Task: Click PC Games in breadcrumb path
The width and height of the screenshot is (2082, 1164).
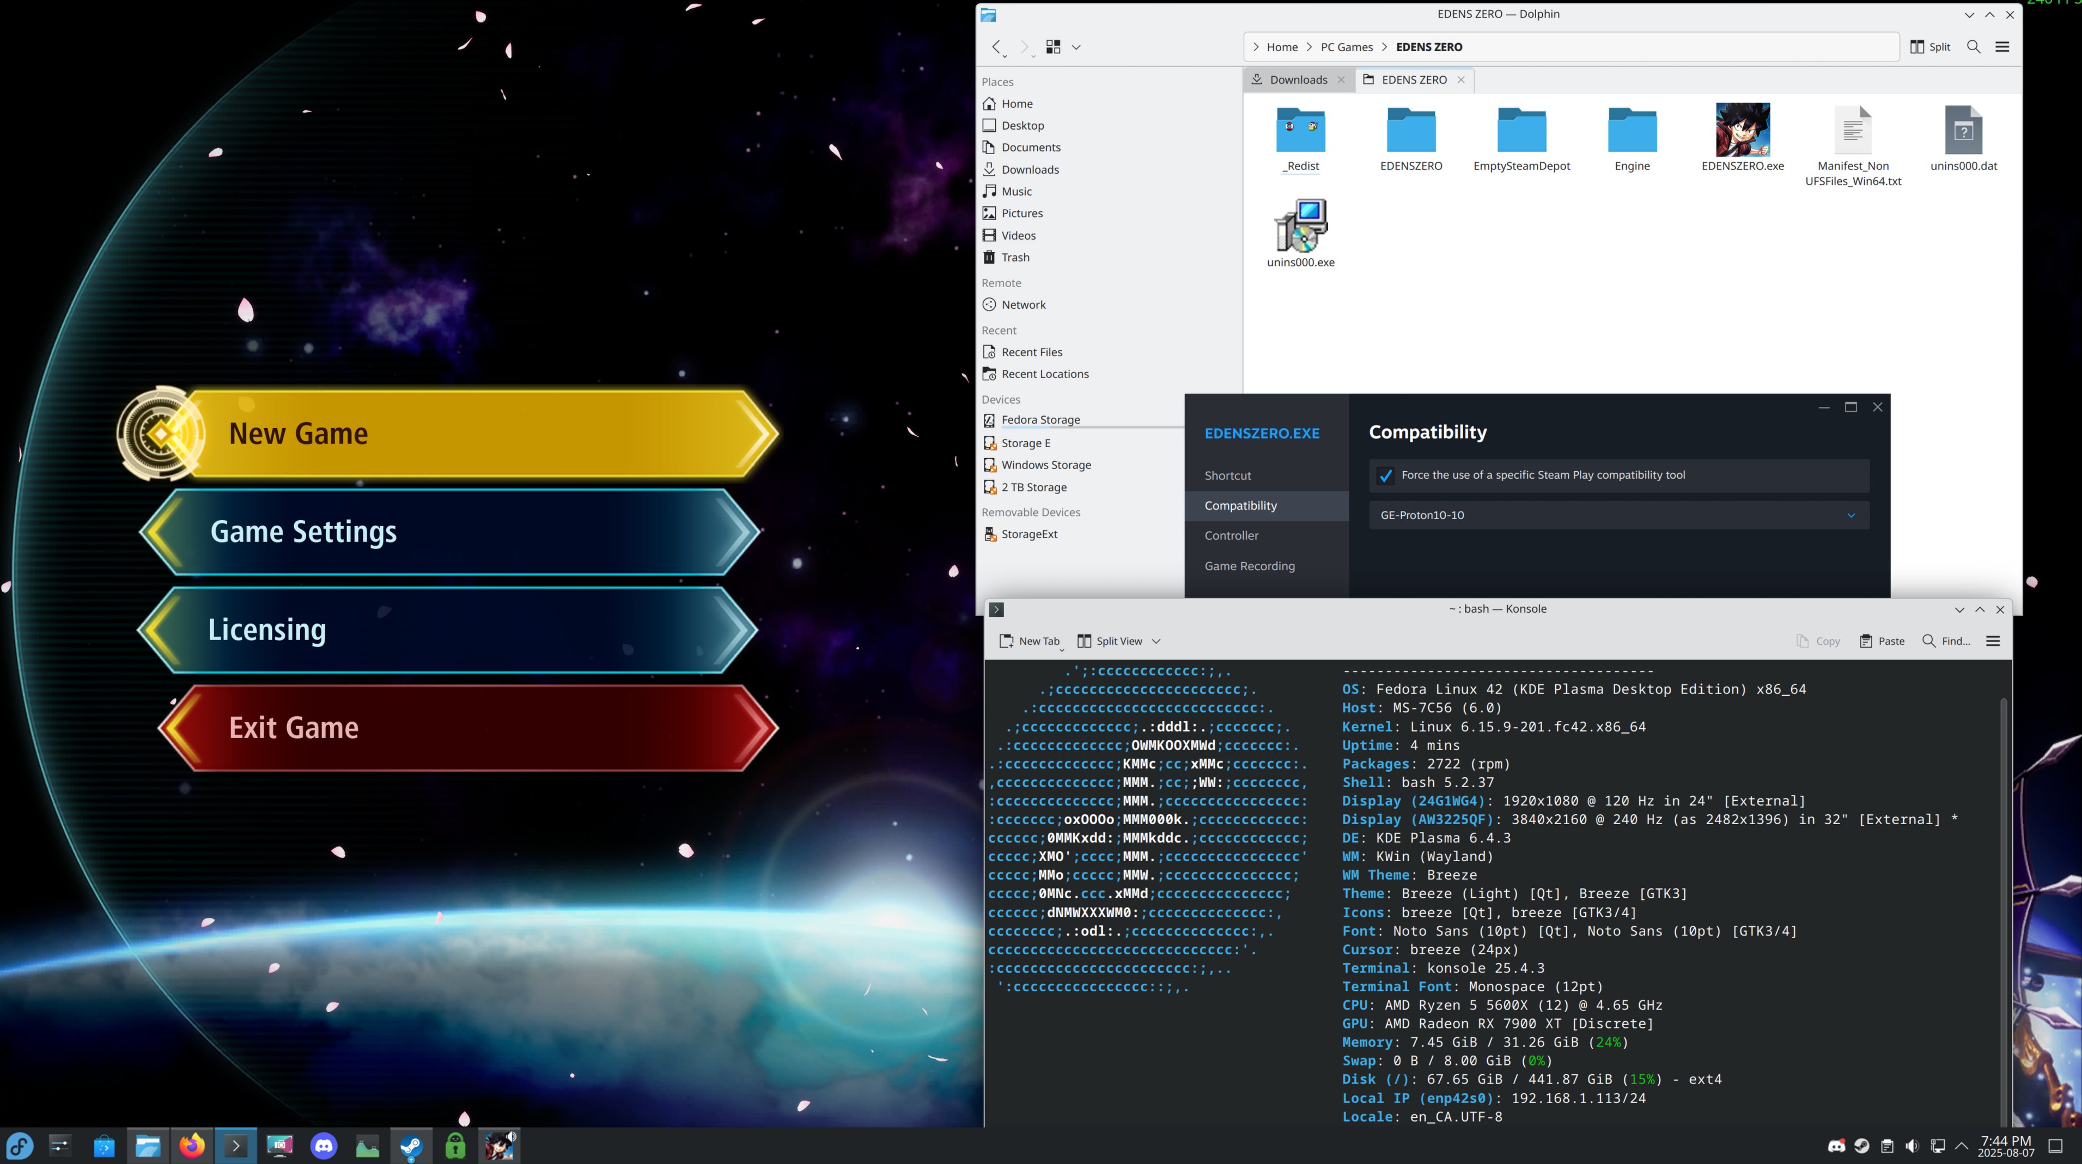Action: pyautogui.click(x=1347, y=47)
